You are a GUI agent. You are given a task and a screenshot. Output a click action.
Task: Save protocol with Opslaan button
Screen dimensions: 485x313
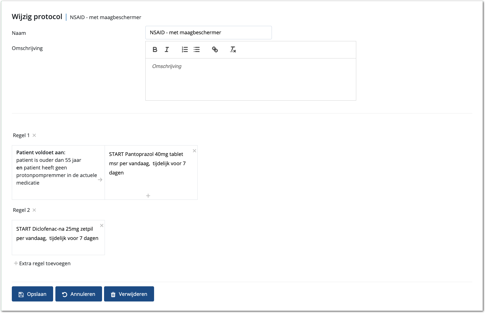coord(32,294)
